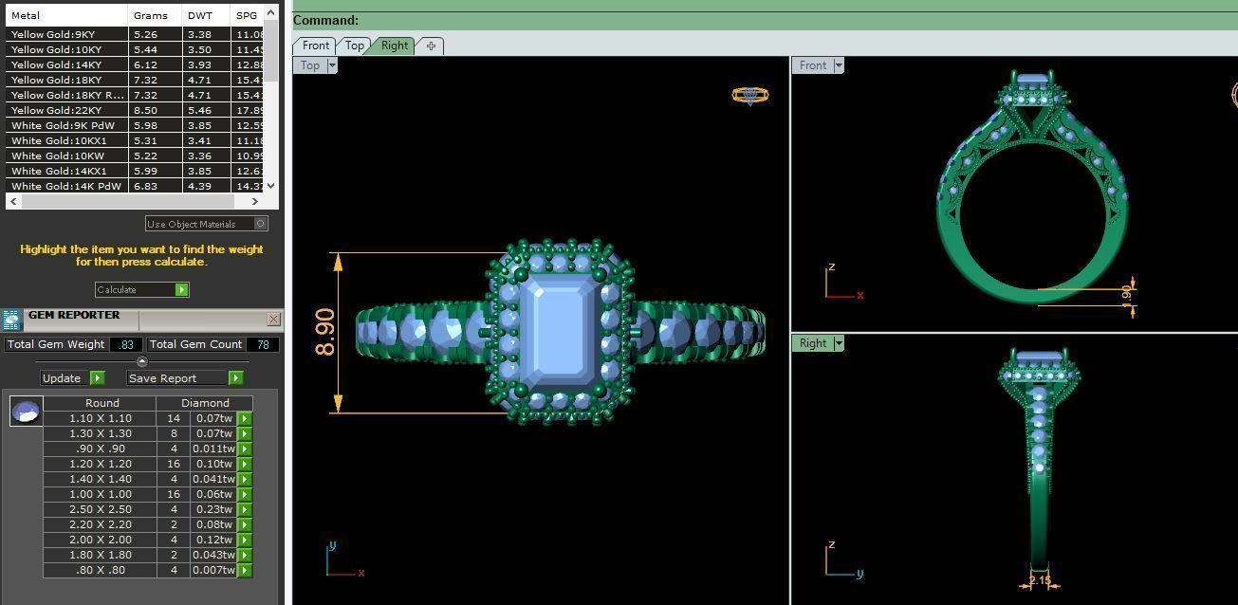Click the Gem Reporter panel icon
1238x605 pixels.
pos(11,320)
